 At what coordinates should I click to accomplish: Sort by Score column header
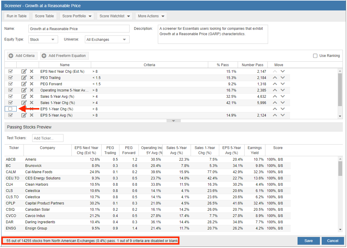coord(278,150)
